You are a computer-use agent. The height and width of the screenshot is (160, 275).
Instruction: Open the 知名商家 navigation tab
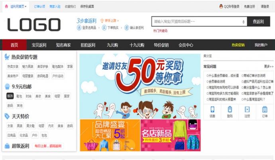[x=63, y=45]
